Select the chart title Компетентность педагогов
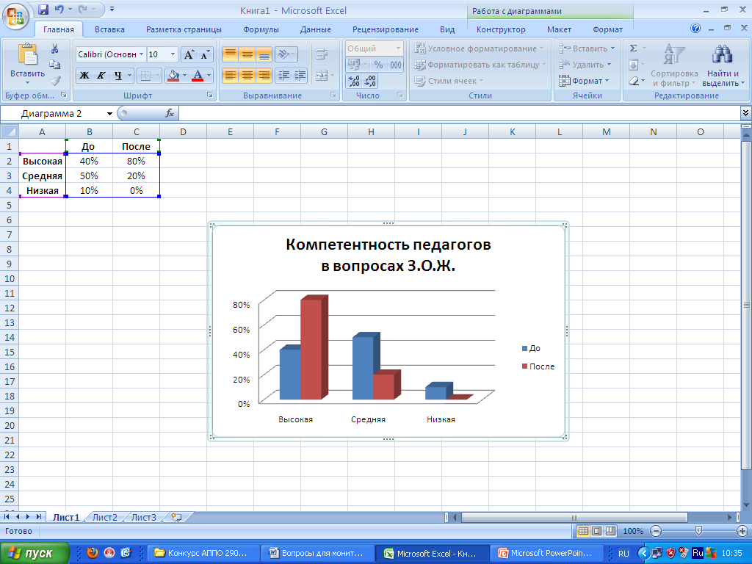752x564 pixels. 388,255
